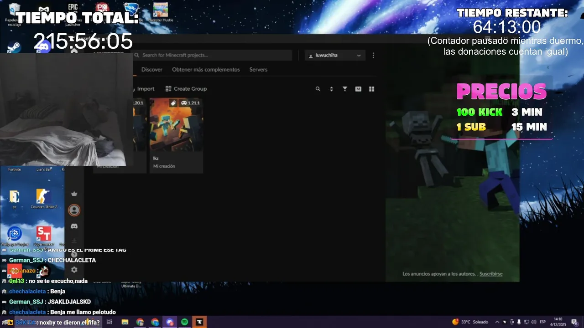This screenshot has height=328, width=584.
Task: Click the 33°C Soleado weather widget
Action: point(470,322)
